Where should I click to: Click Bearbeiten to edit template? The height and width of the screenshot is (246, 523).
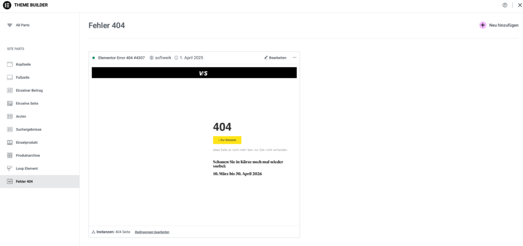coord(275,58)
